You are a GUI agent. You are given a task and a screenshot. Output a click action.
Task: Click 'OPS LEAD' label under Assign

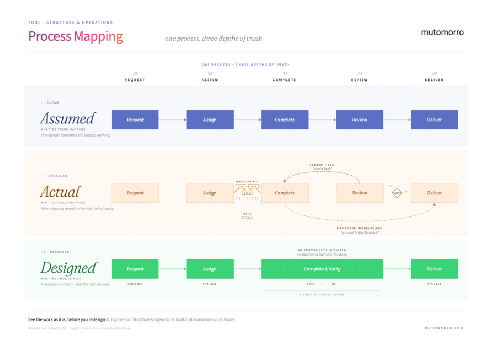tap(210, 284)
